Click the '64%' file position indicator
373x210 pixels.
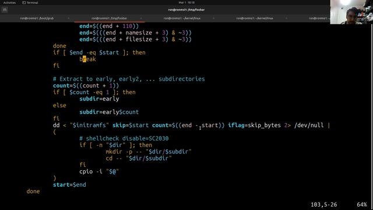pos(362,205)
